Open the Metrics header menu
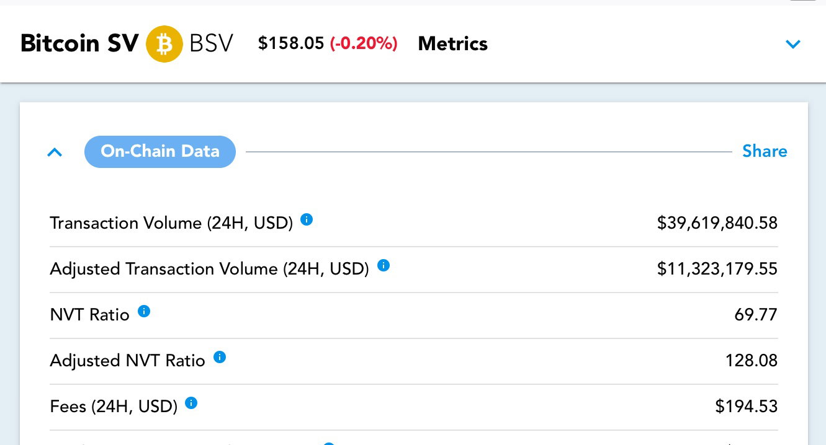 coord(453,44)
